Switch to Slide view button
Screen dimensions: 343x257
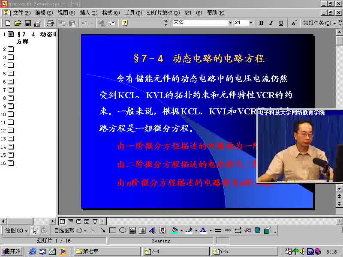(78, 221)
